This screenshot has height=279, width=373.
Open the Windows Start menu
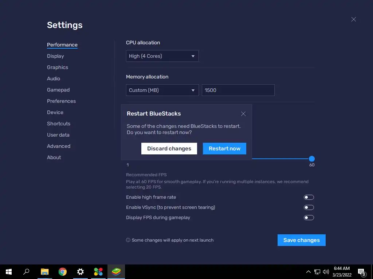(9, 272)
